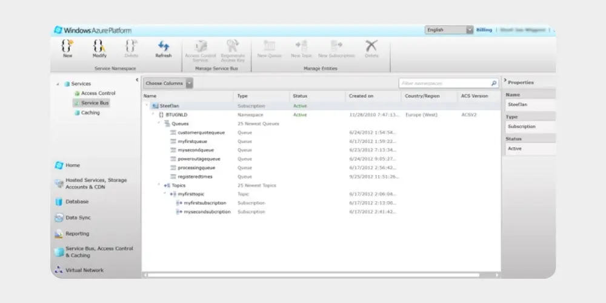Select the registeredtimes row
The image size is (606, 303).
[321, 176]
